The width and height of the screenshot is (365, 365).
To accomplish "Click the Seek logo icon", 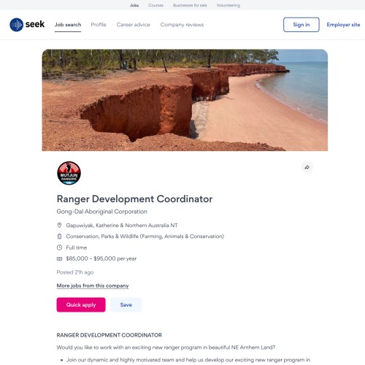I will (16, 25).
